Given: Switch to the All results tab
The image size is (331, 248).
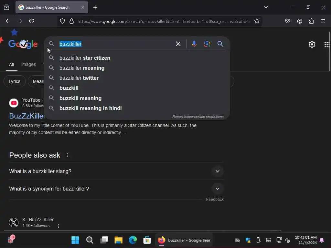Looking at the screenshot, I should point(11,65).
